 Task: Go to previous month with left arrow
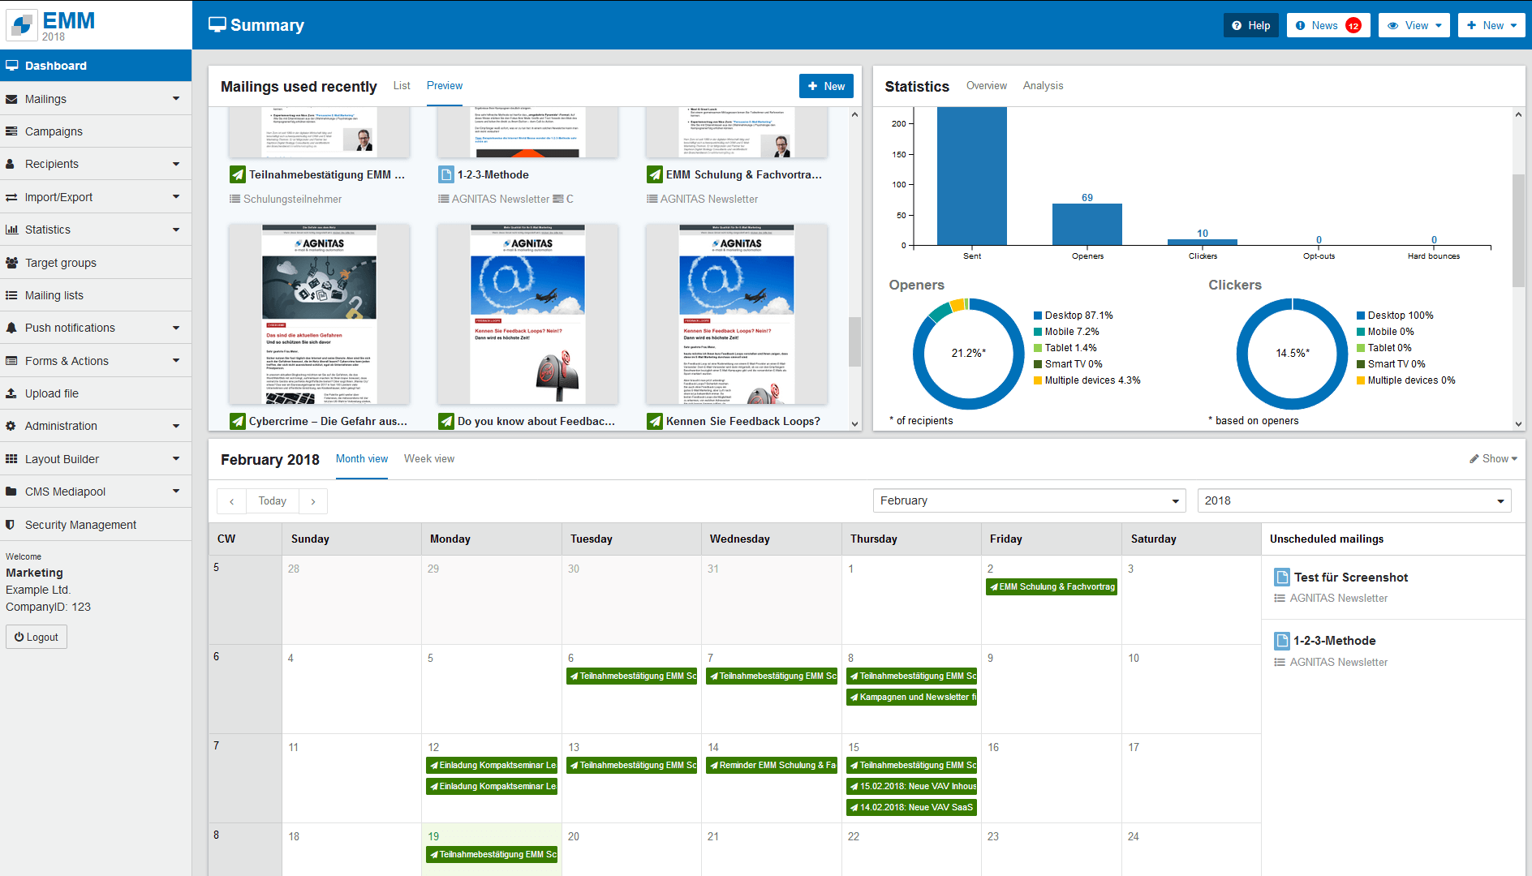(232, 501)
